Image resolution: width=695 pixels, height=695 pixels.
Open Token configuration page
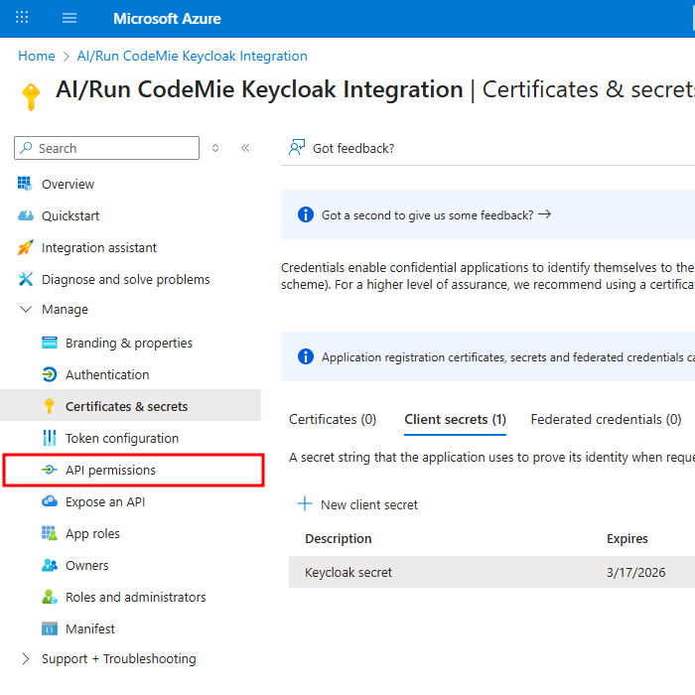[122, 438]
